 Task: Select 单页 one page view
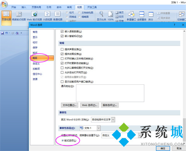tap(119, 12)
